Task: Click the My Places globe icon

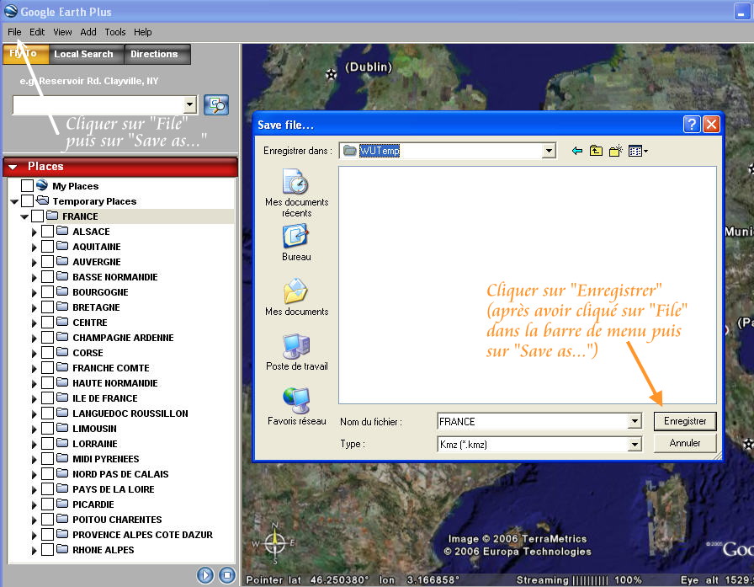Action: [42, 185]
